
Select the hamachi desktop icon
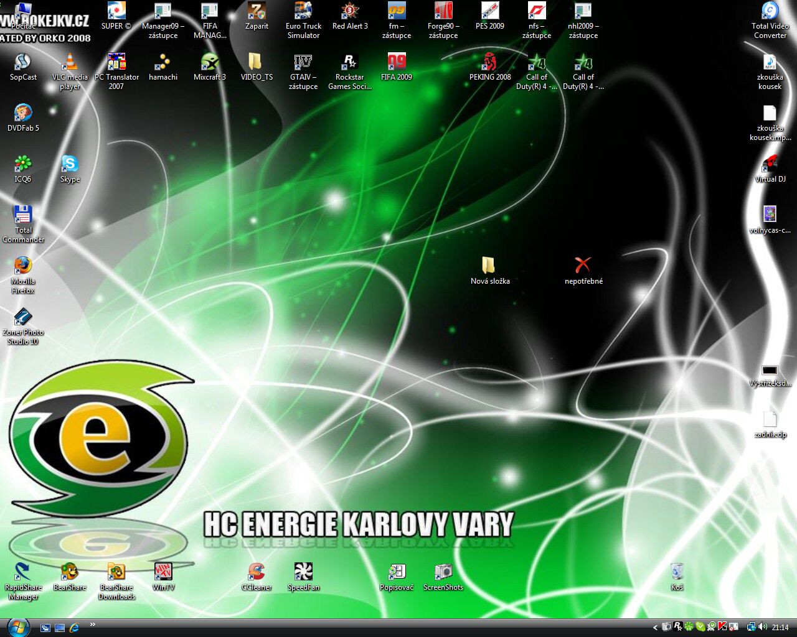(163, 67)
